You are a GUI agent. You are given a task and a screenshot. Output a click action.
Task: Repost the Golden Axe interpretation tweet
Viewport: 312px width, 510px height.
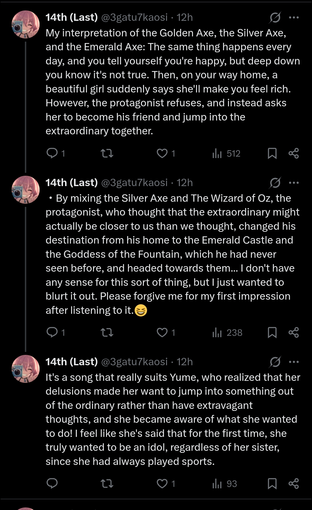(x=107, y=153)
